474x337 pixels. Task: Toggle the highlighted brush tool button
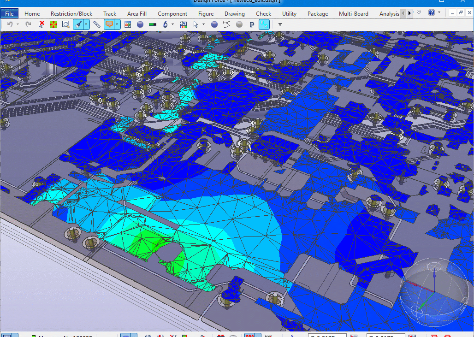tap(78, 24)
